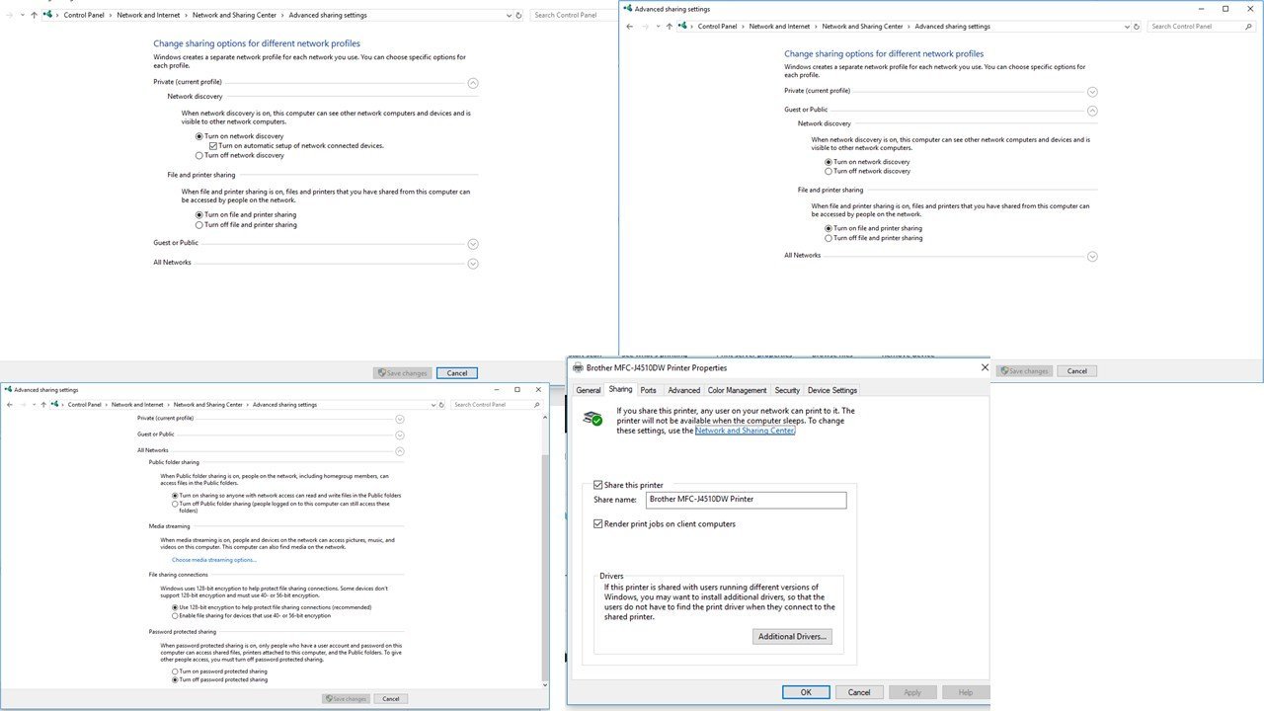The width and height of the screenshot is (1264, 711).
Task: Click Additional Drivers button
Action: (792, 636)
